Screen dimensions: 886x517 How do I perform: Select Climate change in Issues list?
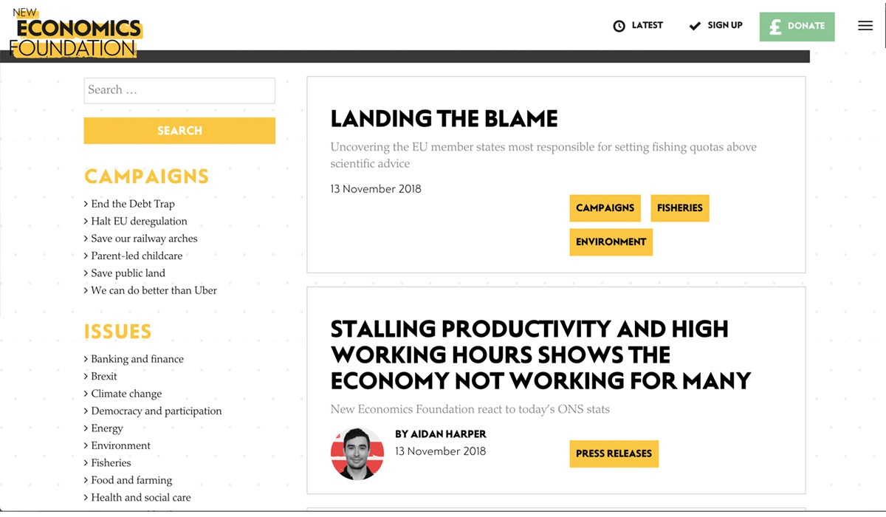(x=126, y=394)
